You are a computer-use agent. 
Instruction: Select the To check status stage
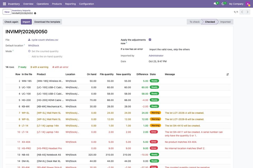tap(194, 22)
